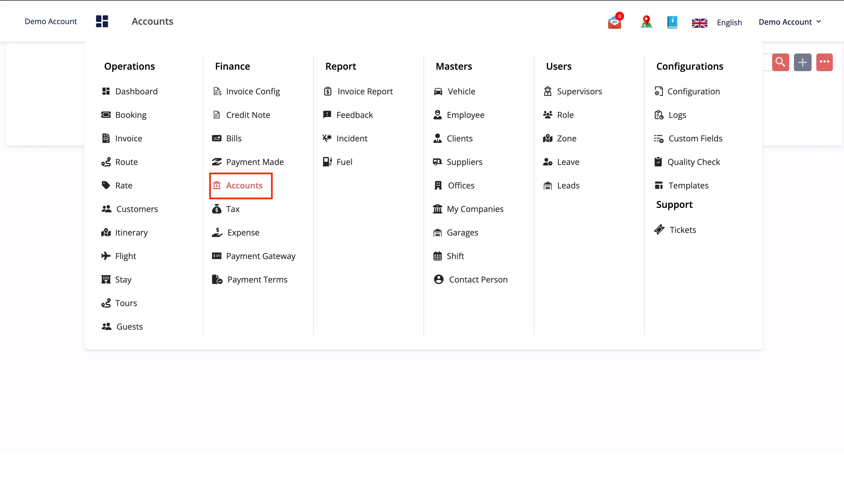Open Quality Check menu item
844x481 pixels.
[687, 161]
